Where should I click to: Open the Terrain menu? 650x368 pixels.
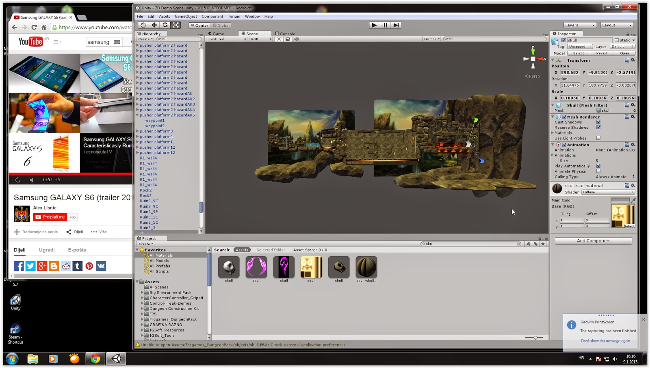[234, 17]
